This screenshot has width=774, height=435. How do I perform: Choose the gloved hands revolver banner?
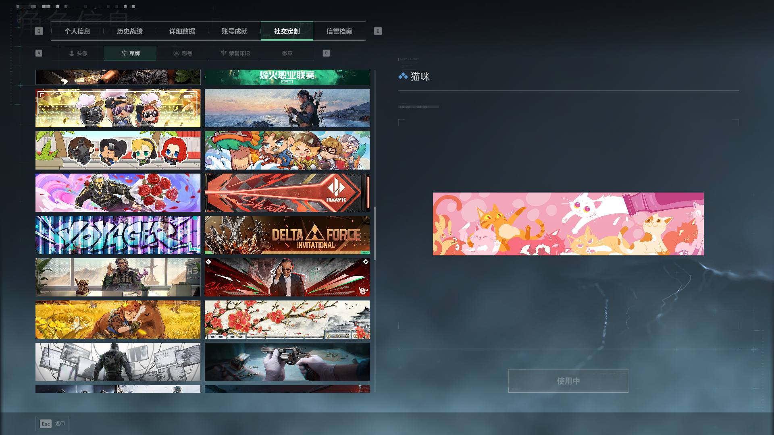pos(287,362)
